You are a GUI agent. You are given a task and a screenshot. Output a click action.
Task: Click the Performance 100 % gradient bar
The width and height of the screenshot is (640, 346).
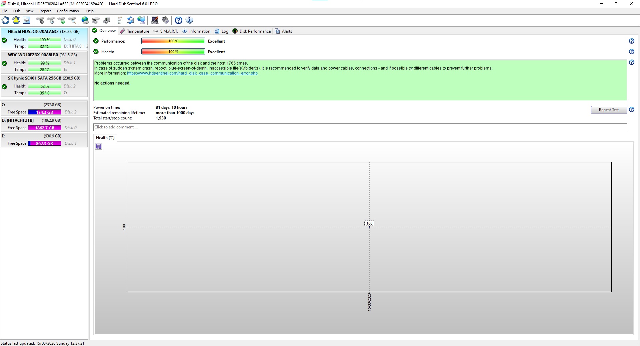point(173,41)
